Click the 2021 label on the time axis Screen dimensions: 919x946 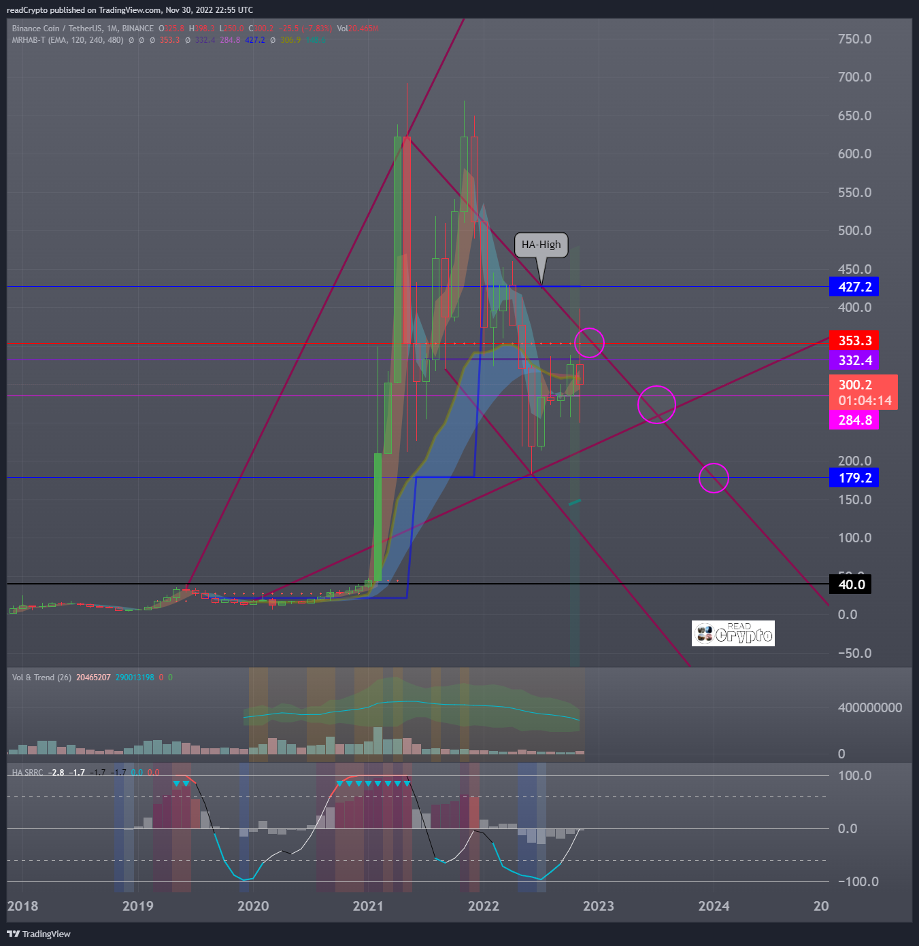pos(367,907)
